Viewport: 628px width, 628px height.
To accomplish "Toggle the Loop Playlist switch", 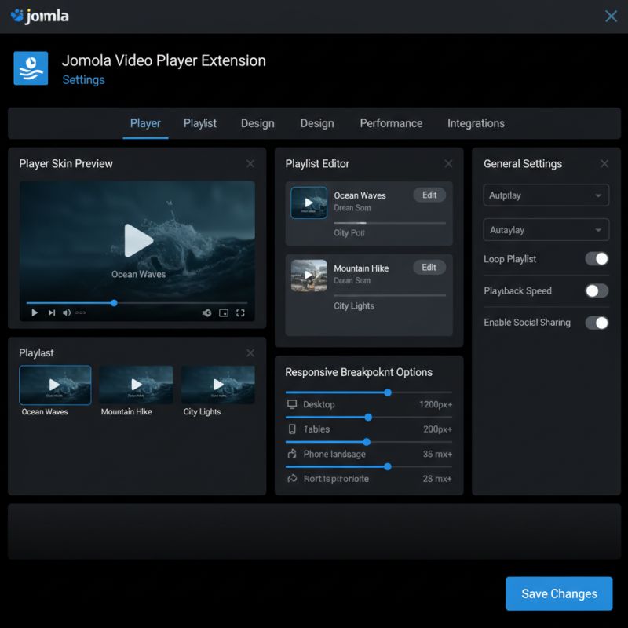I will [x=597, y=259].
